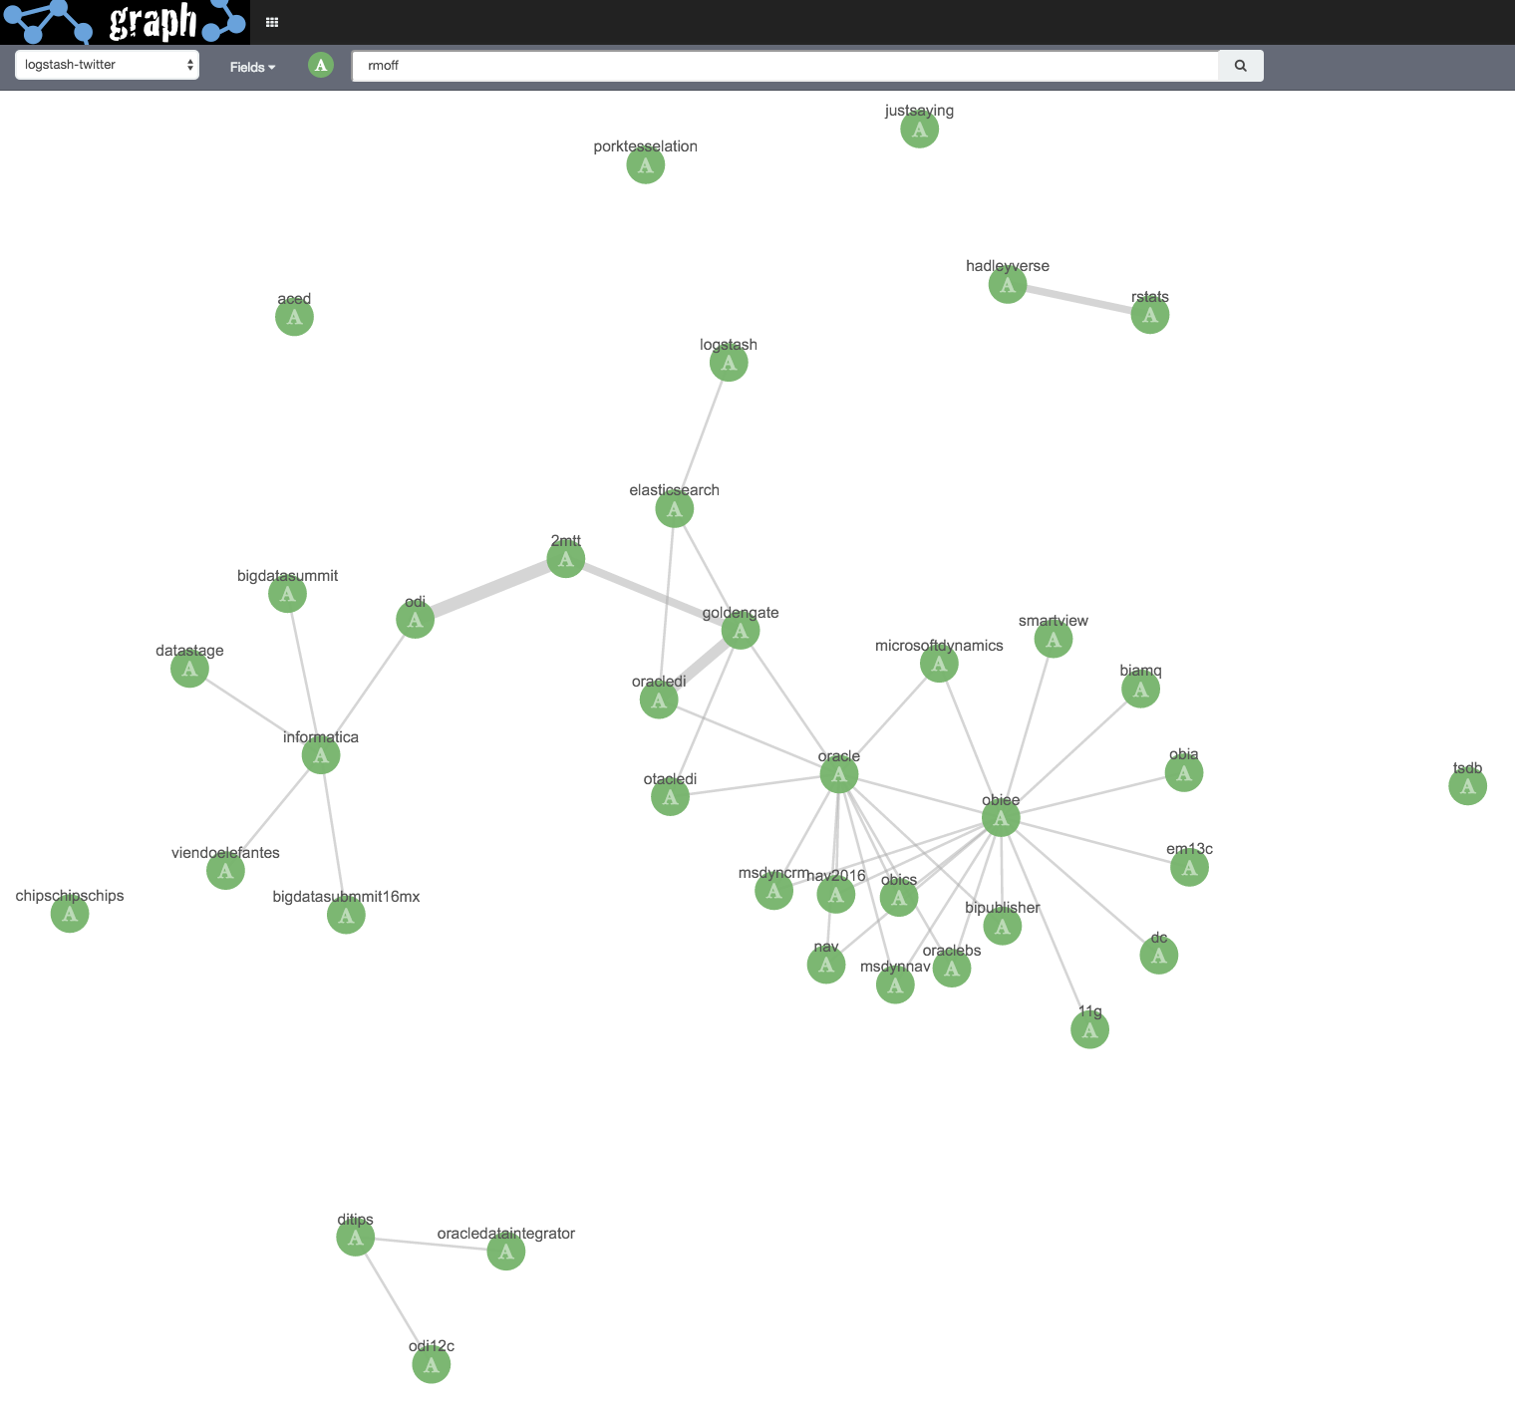Screen dimensions: 1515x1405
Task: Select the rstats node
Action: tap(1149, 315)
